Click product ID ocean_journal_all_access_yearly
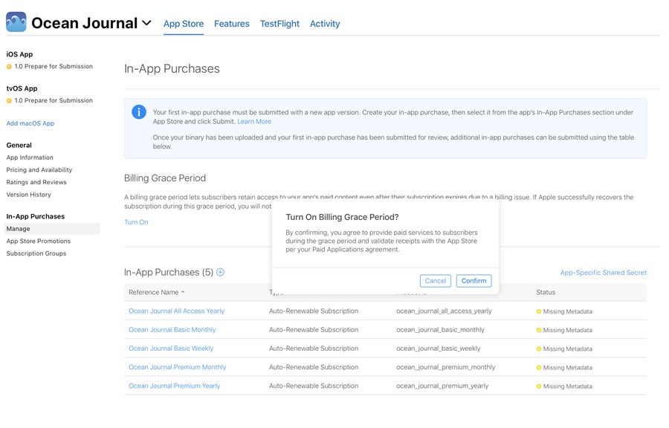The height and width of the screenshot is (428, 669). pyautogui.click(x=445, y=311)
